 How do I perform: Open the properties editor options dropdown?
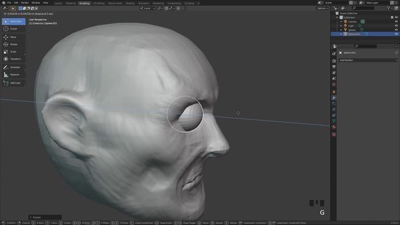tap(396, 46)
